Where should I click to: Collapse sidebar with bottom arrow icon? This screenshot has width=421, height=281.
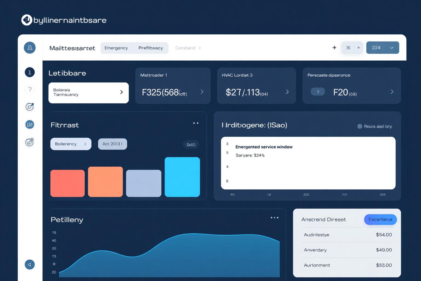click(30, 265)
